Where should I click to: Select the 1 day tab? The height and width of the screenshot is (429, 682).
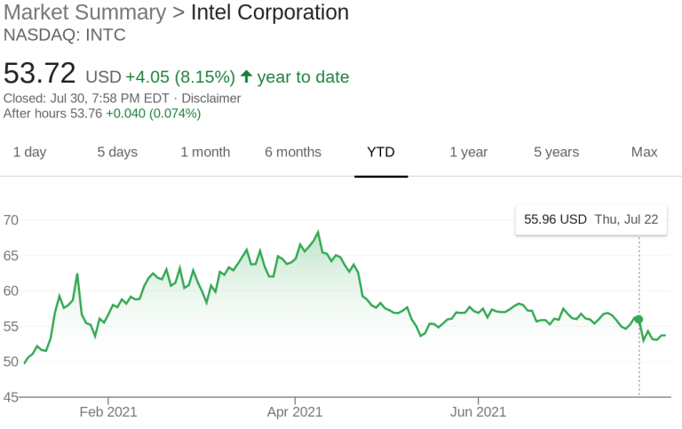click(x=29, y=152)
